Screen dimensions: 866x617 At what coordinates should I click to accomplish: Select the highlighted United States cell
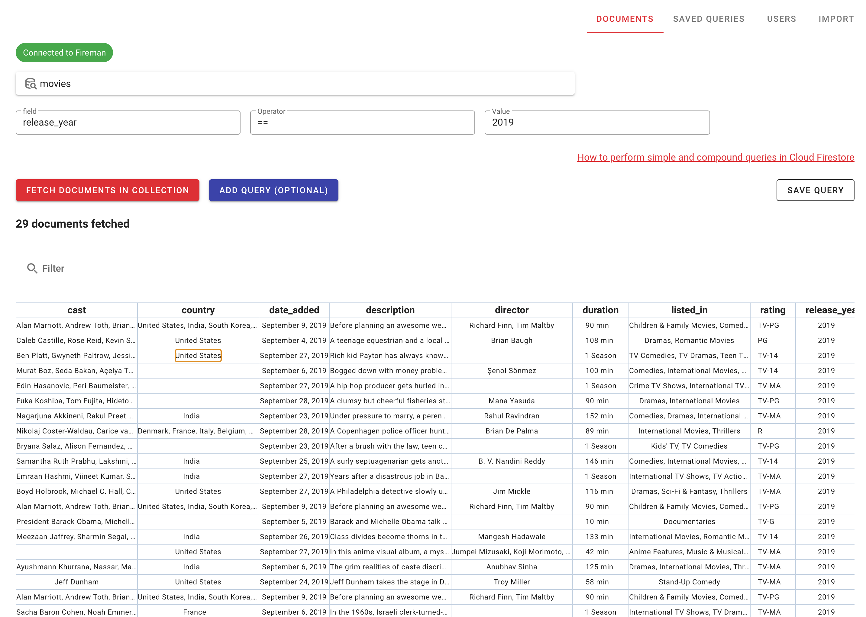point(198,356)
